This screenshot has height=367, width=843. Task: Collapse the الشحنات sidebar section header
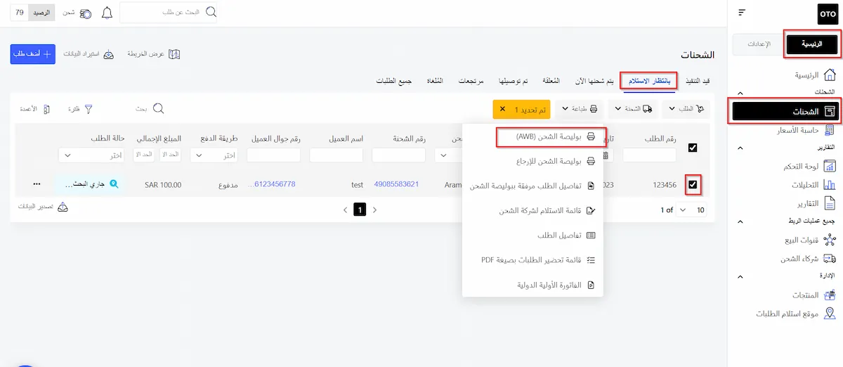[x=740, y=93]
